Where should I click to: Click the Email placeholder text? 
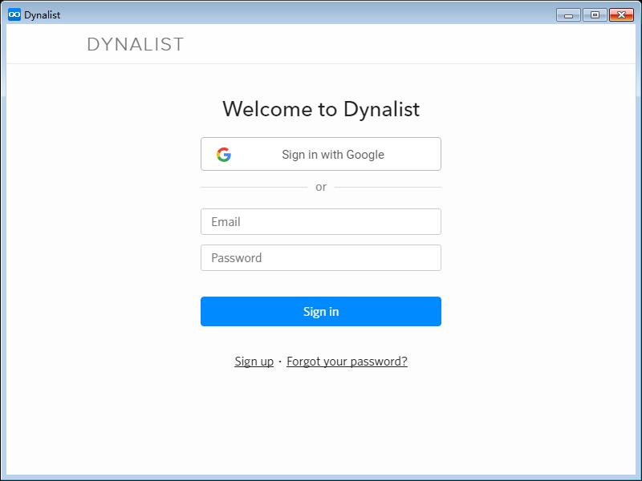pos(226,222)
